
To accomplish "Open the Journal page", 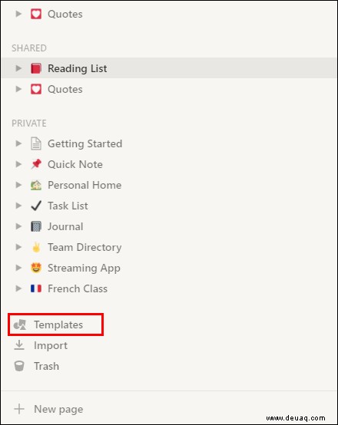I will pos(65,226).
